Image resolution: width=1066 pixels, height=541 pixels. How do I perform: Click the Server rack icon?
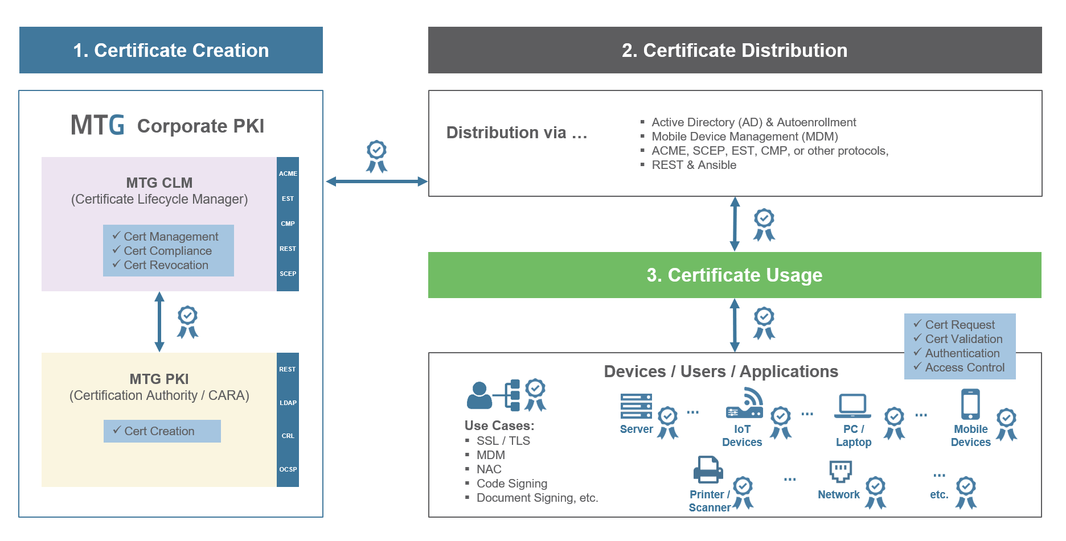click(636, 407)
